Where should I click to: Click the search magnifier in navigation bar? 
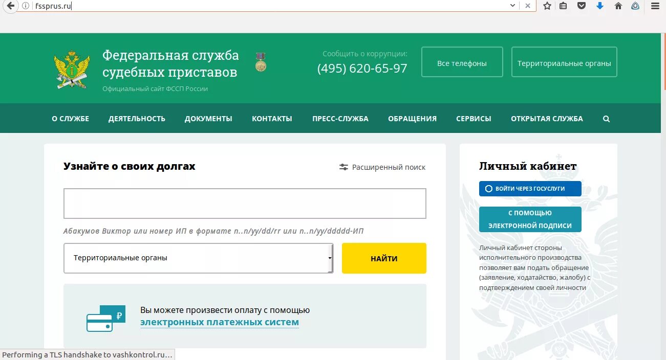tap(606, 119)
